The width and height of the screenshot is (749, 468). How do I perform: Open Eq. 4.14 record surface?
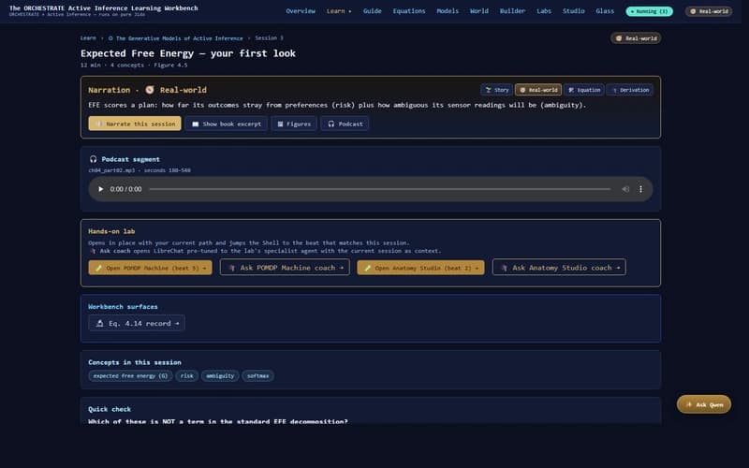(137, 323)
